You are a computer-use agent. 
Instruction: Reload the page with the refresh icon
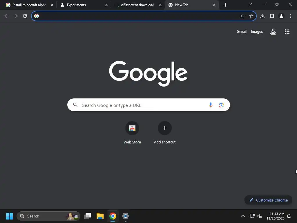(25, 16)
